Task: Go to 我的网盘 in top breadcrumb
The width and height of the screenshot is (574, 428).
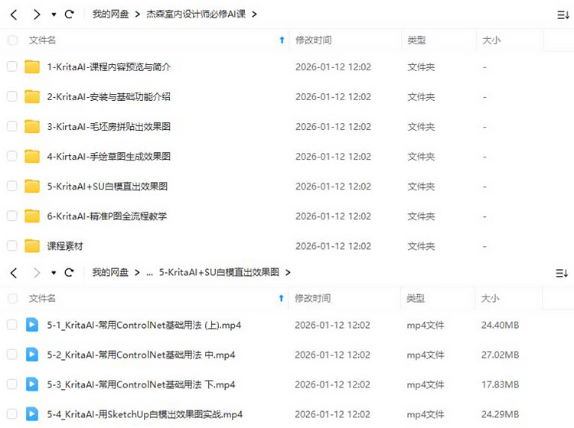Action: click(111, 14)
